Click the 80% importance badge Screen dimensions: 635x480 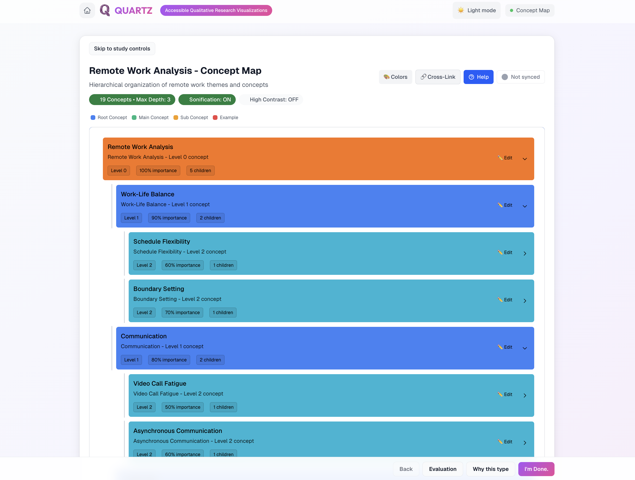[169, 359]
